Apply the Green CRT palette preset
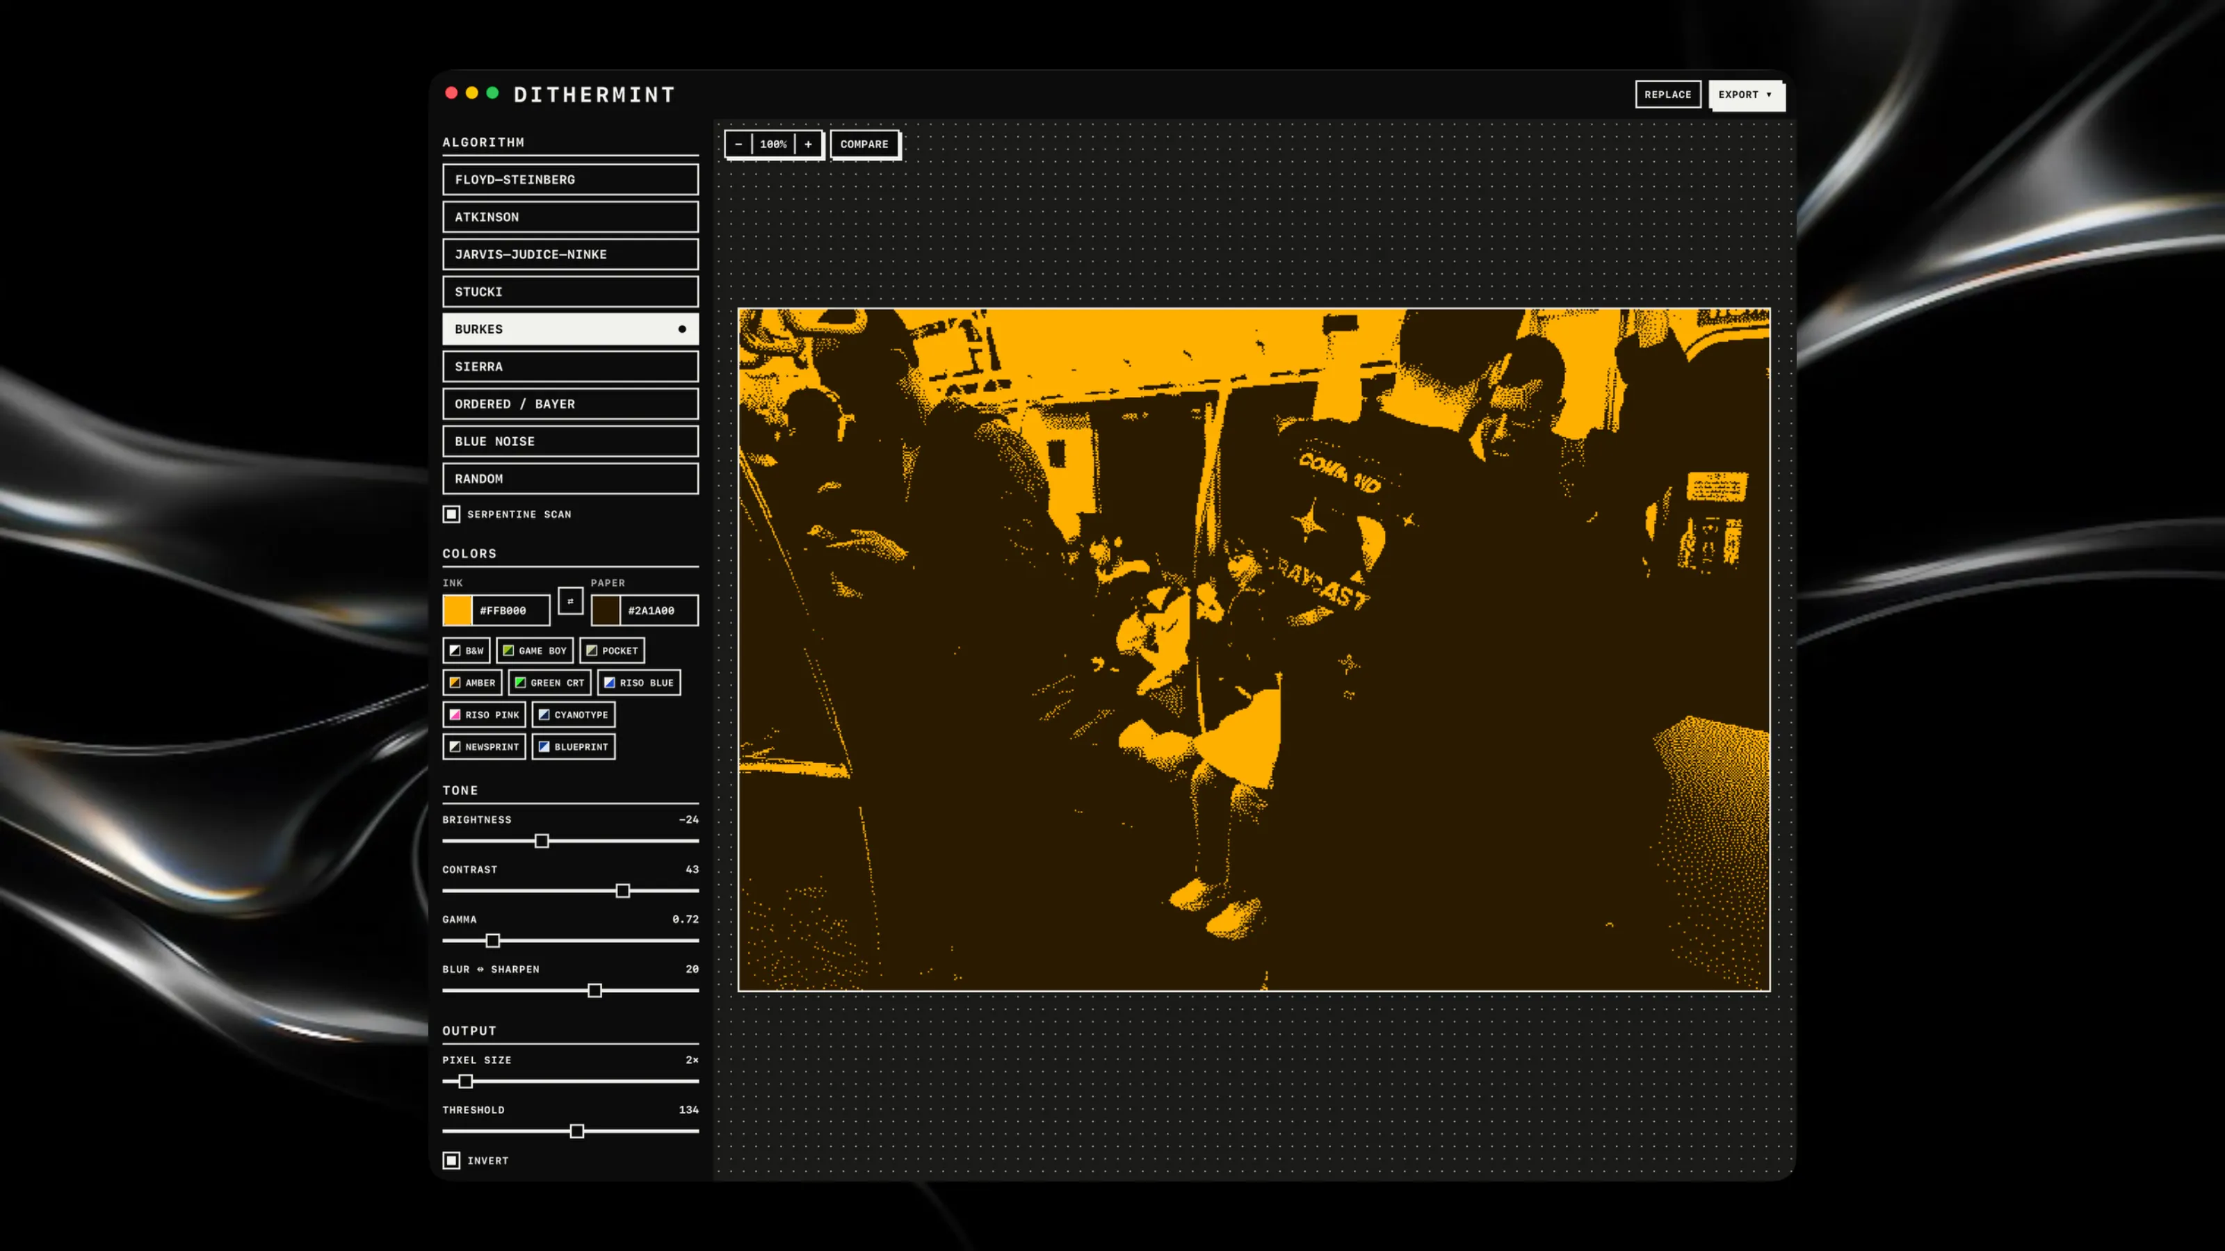Viewport: 2225px width, 1251px height. point(549,682)
